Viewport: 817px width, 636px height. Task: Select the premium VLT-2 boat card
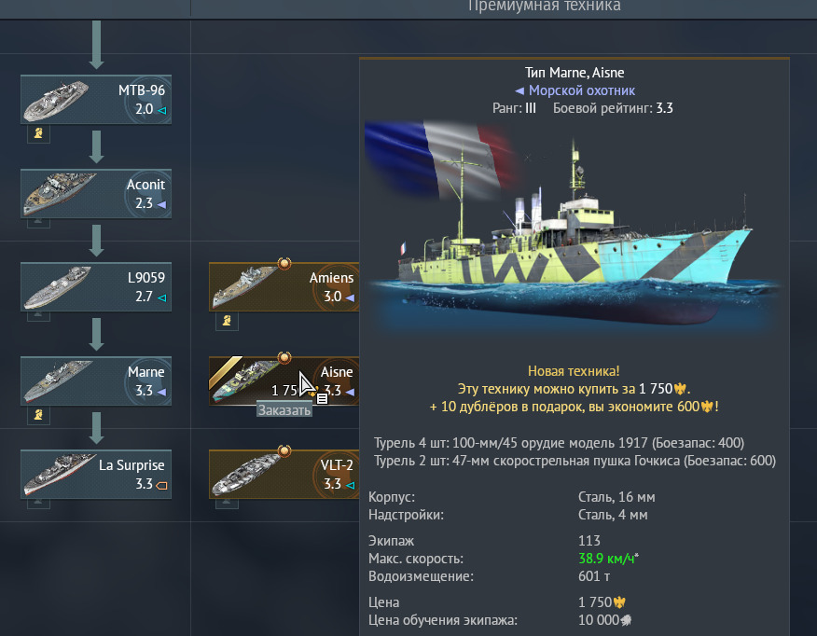pos(284,474)
